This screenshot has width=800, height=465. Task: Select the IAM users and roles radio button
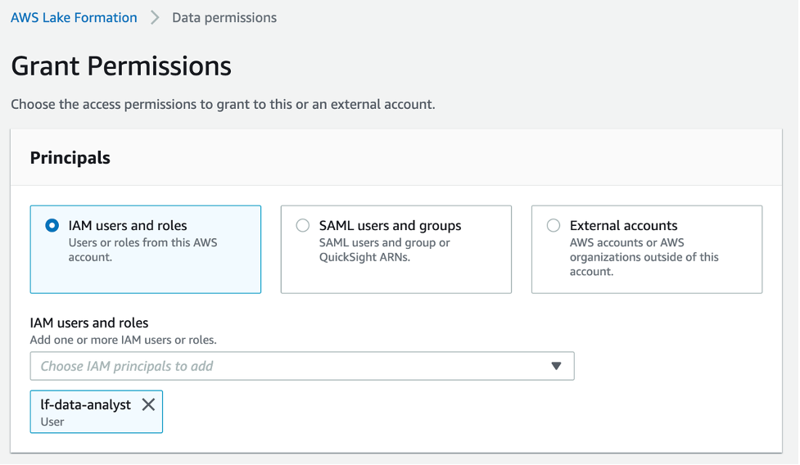click(52, 226)
